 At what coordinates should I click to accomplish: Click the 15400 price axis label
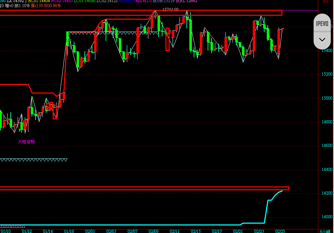point(327,51)
